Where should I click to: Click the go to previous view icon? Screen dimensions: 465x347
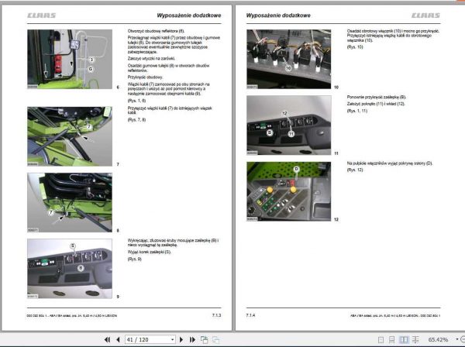coord(204,339)
